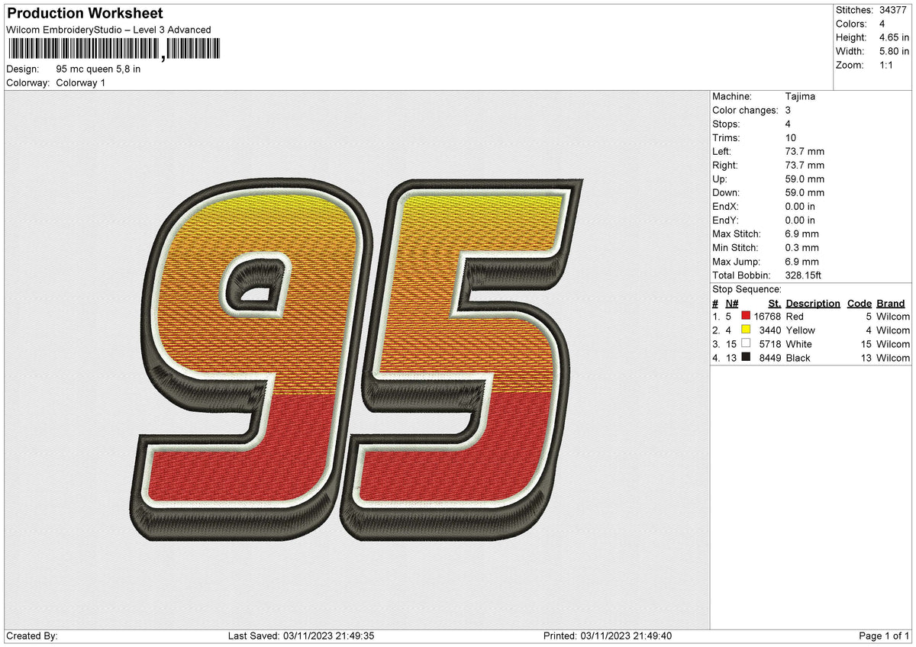Screen dimensions: 916x647
Task: Click the 'Yellow' description text
Action: tap(800, 330)
